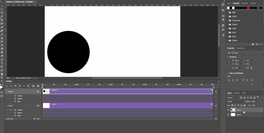Create new swatch group folder icon
Viewport: 264px width, 133px height.
coord(253,44)
